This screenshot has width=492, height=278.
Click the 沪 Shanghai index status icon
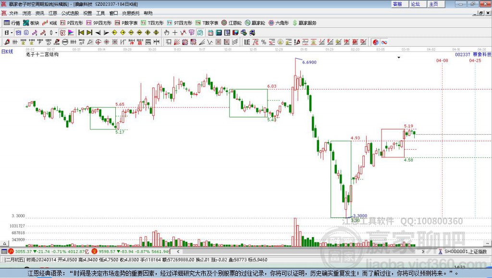tap(11, 251)
